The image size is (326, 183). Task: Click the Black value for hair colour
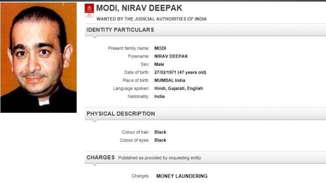click(x=161, y=132)
